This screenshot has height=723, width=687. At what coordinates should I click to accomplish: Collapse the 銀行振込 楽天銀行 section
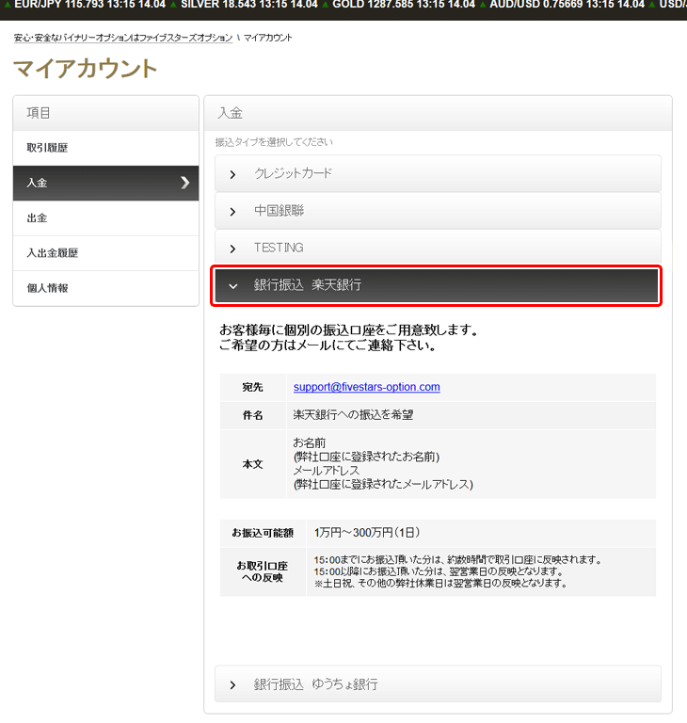click(x=436, y=285)
